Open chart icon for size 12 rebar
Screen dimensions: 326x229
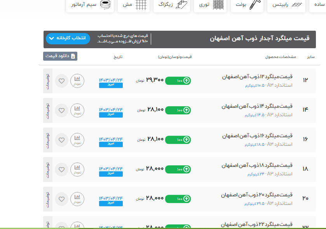pos(77,81)
